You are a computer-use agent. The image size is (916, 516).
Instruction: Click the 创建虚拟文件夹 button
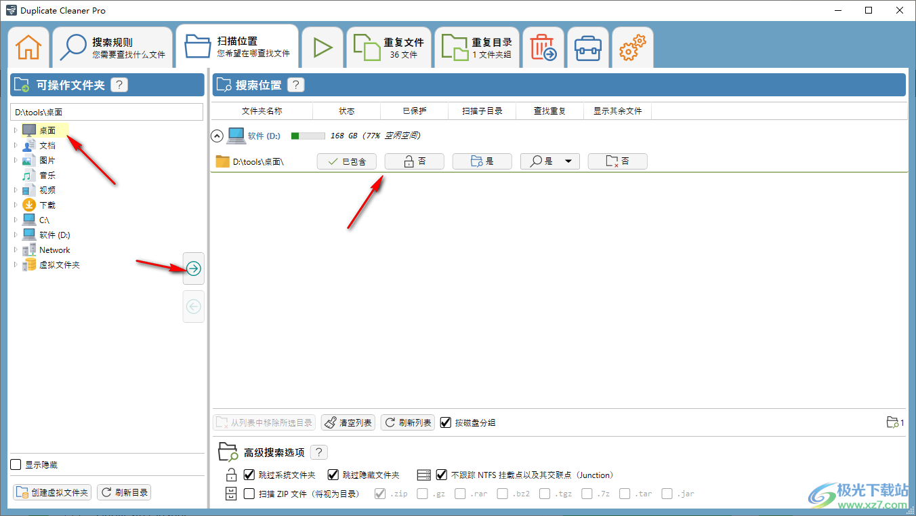[x=53, y=492]
